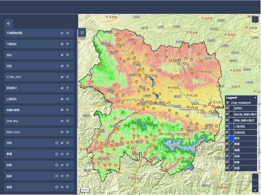Viewport: 261px width, 195px height.
Task: Uncheck the first legend entry checkbox
Action: point(227,108)
